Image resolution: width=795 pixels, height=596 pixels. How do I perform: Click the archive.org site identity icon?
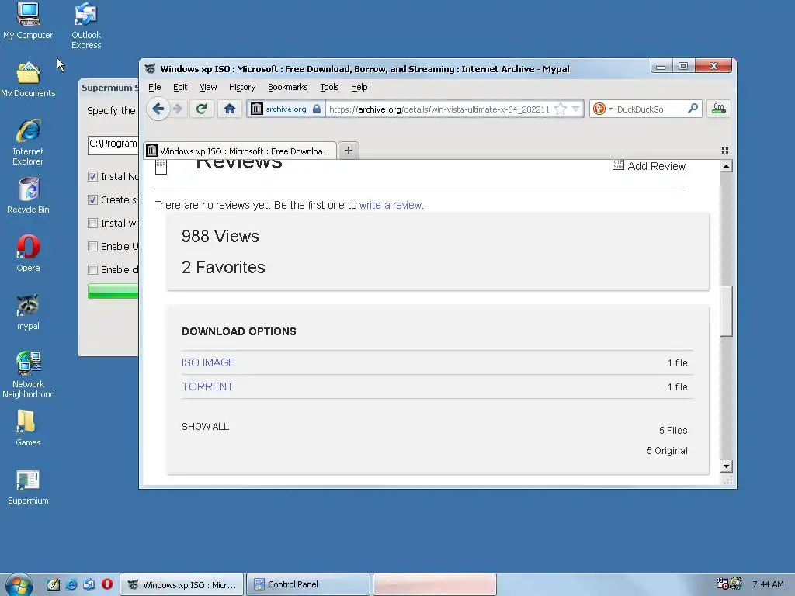tap(257, 109)
